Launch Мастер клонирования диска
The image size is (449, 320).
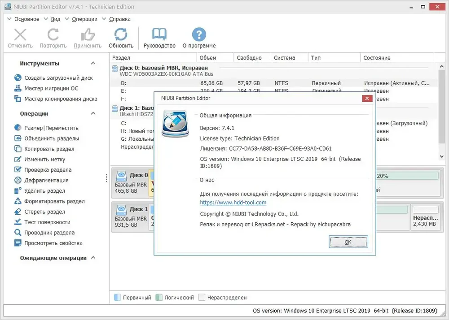point(56,99)
